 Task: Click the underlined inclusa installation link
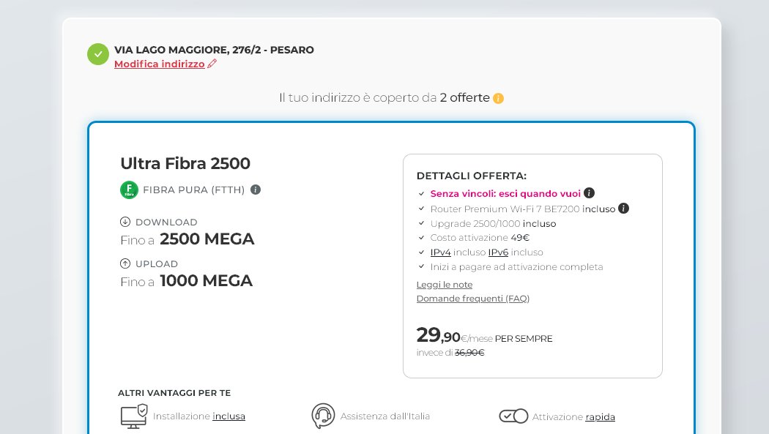point(229,416)
